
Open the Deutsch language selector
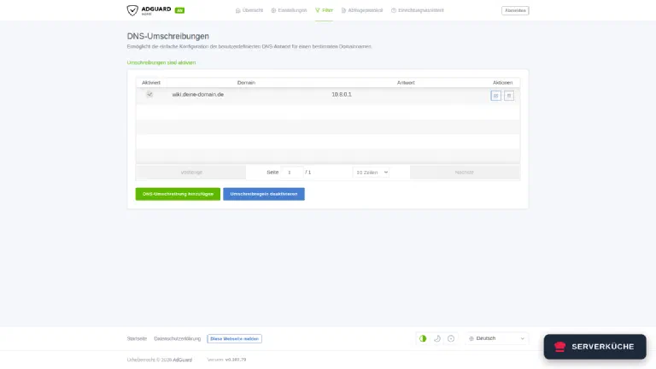pos(496,338)
